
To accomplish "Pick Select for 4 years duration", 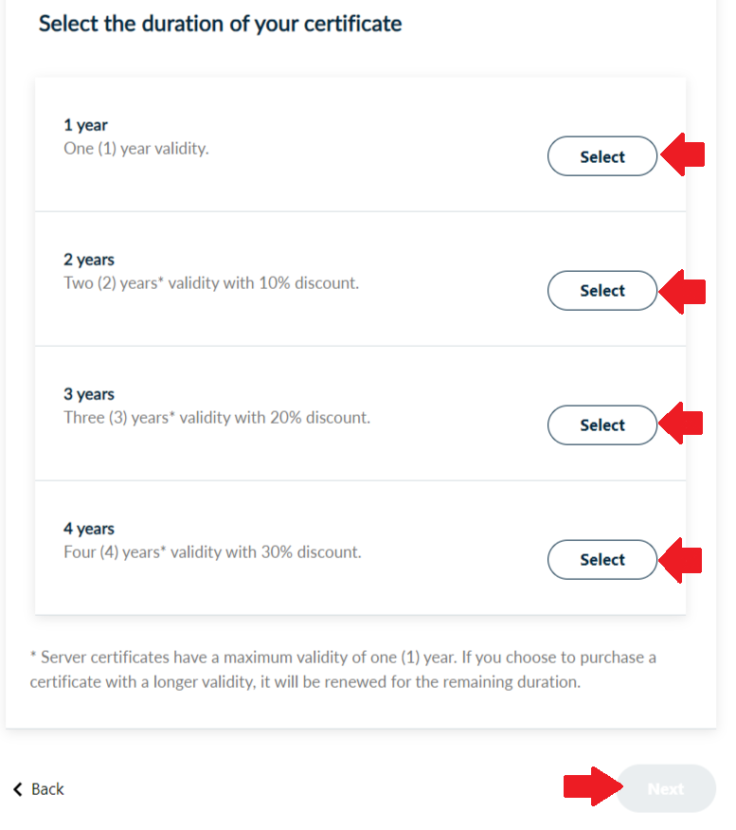I will (601, 560).
